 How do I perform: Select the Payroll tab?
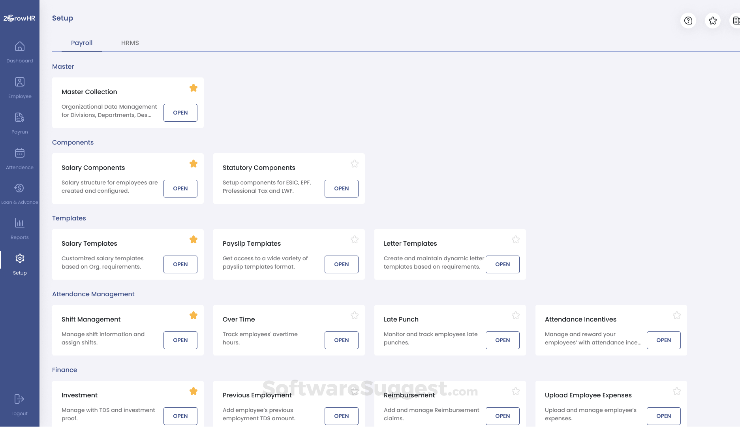click(x=81, y=43)
